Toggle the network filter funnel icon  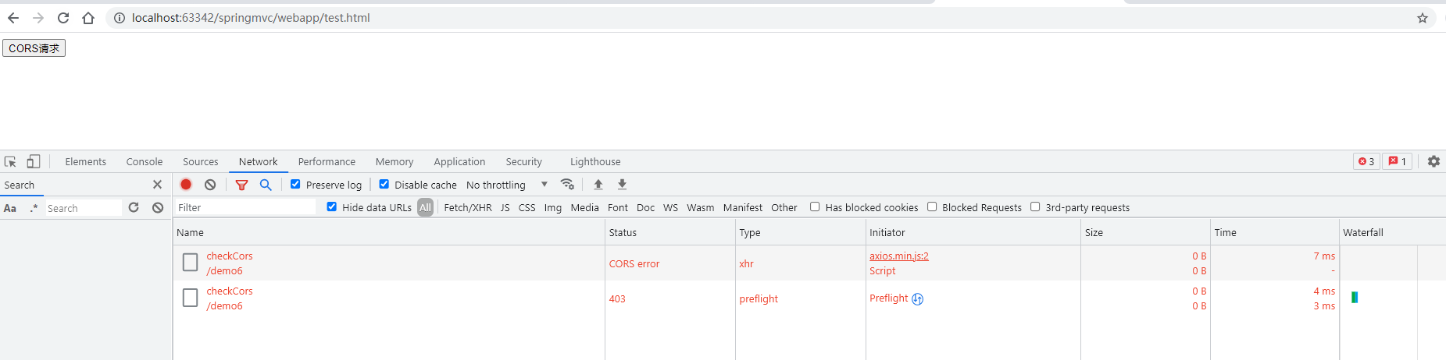pyautogui.click(x=241, y=185)
